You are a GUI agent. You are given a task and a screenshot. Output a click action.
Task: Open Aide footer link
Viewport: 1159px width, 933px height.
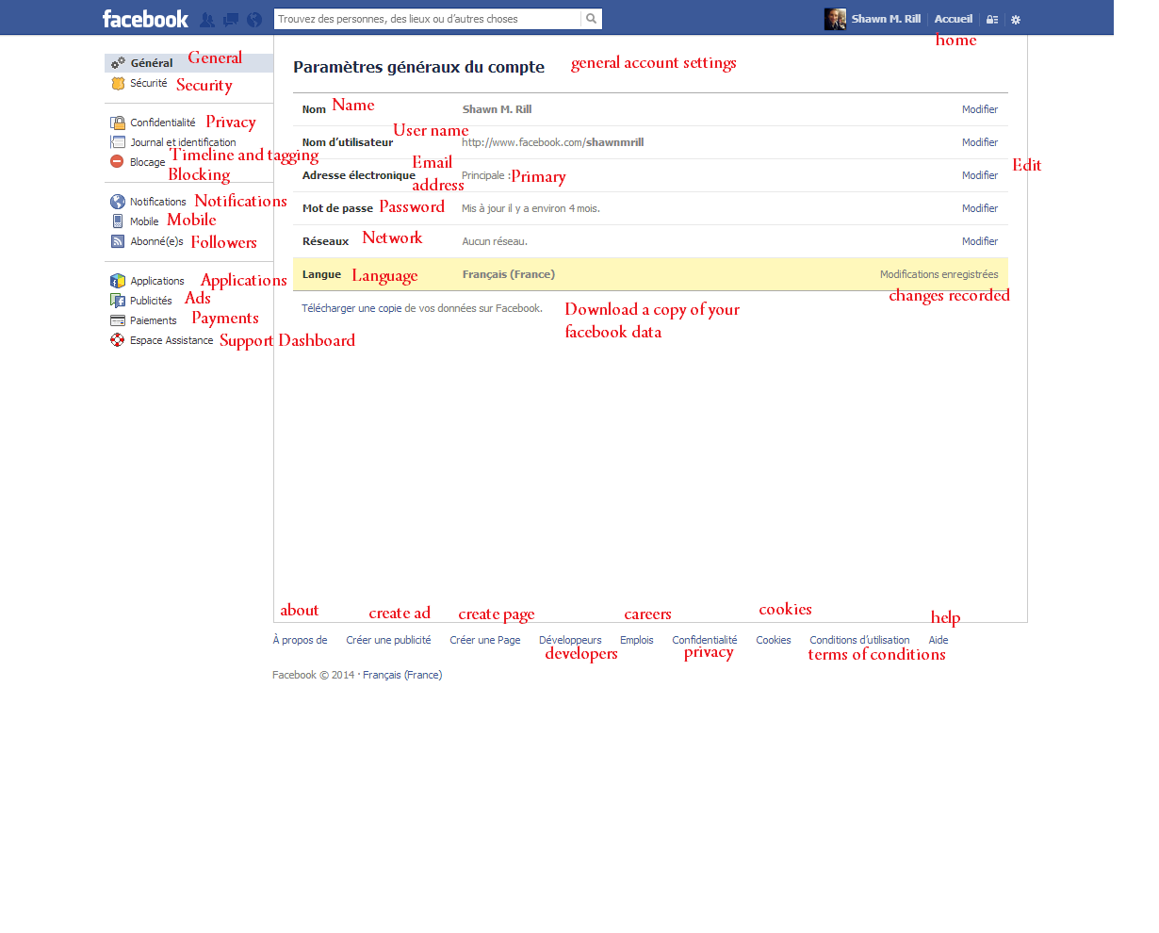[939, 640]
